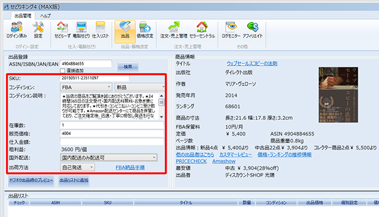
Task: Sort by 個別設定 column header
Action: click(349, 203)
